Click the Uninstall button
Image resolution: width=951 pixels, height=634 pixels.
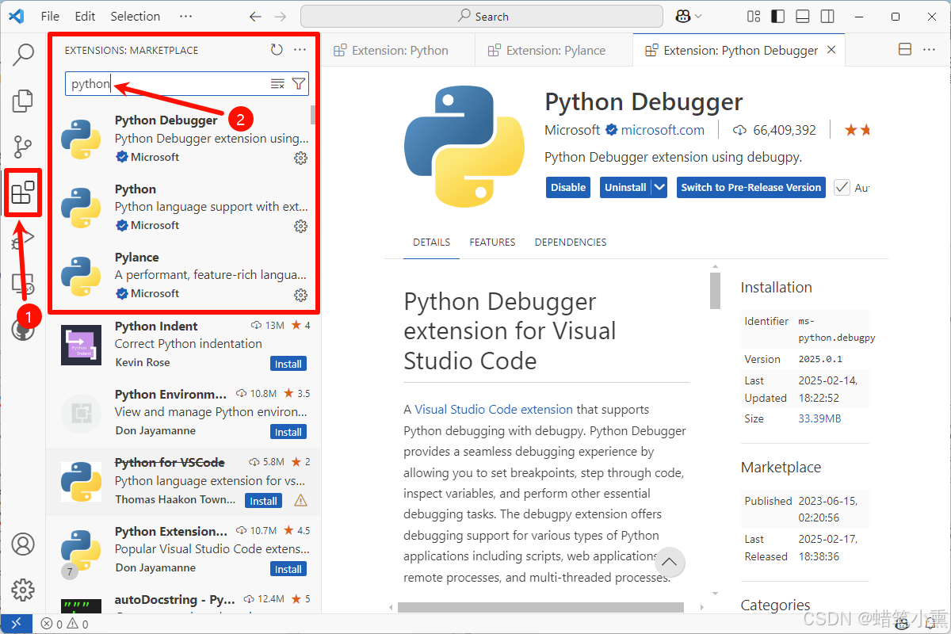pyautogui.click(x=625, y=188)
